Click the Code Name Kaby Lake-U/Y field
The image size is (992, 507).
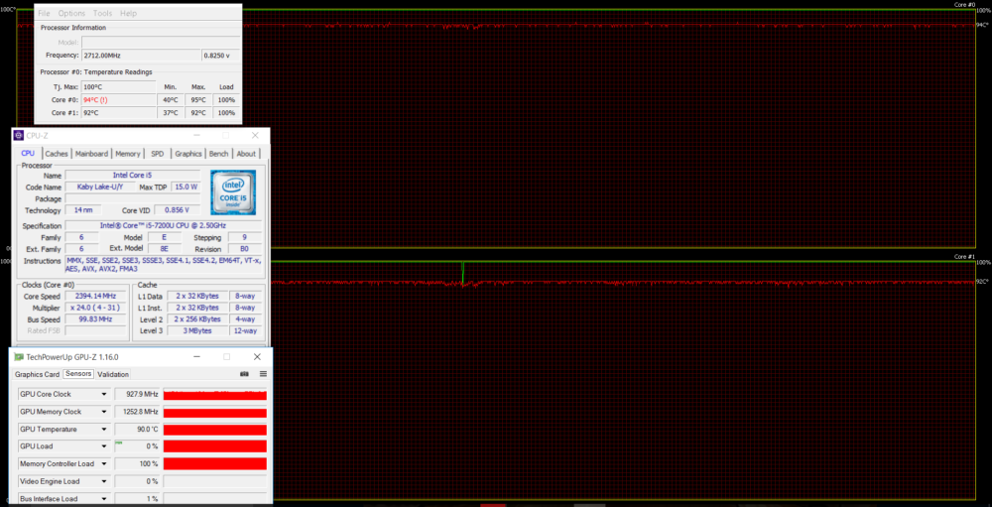coord(100,187)
